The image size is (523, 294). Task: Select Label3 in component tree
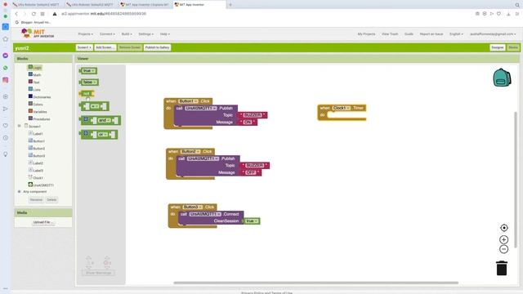38,171
